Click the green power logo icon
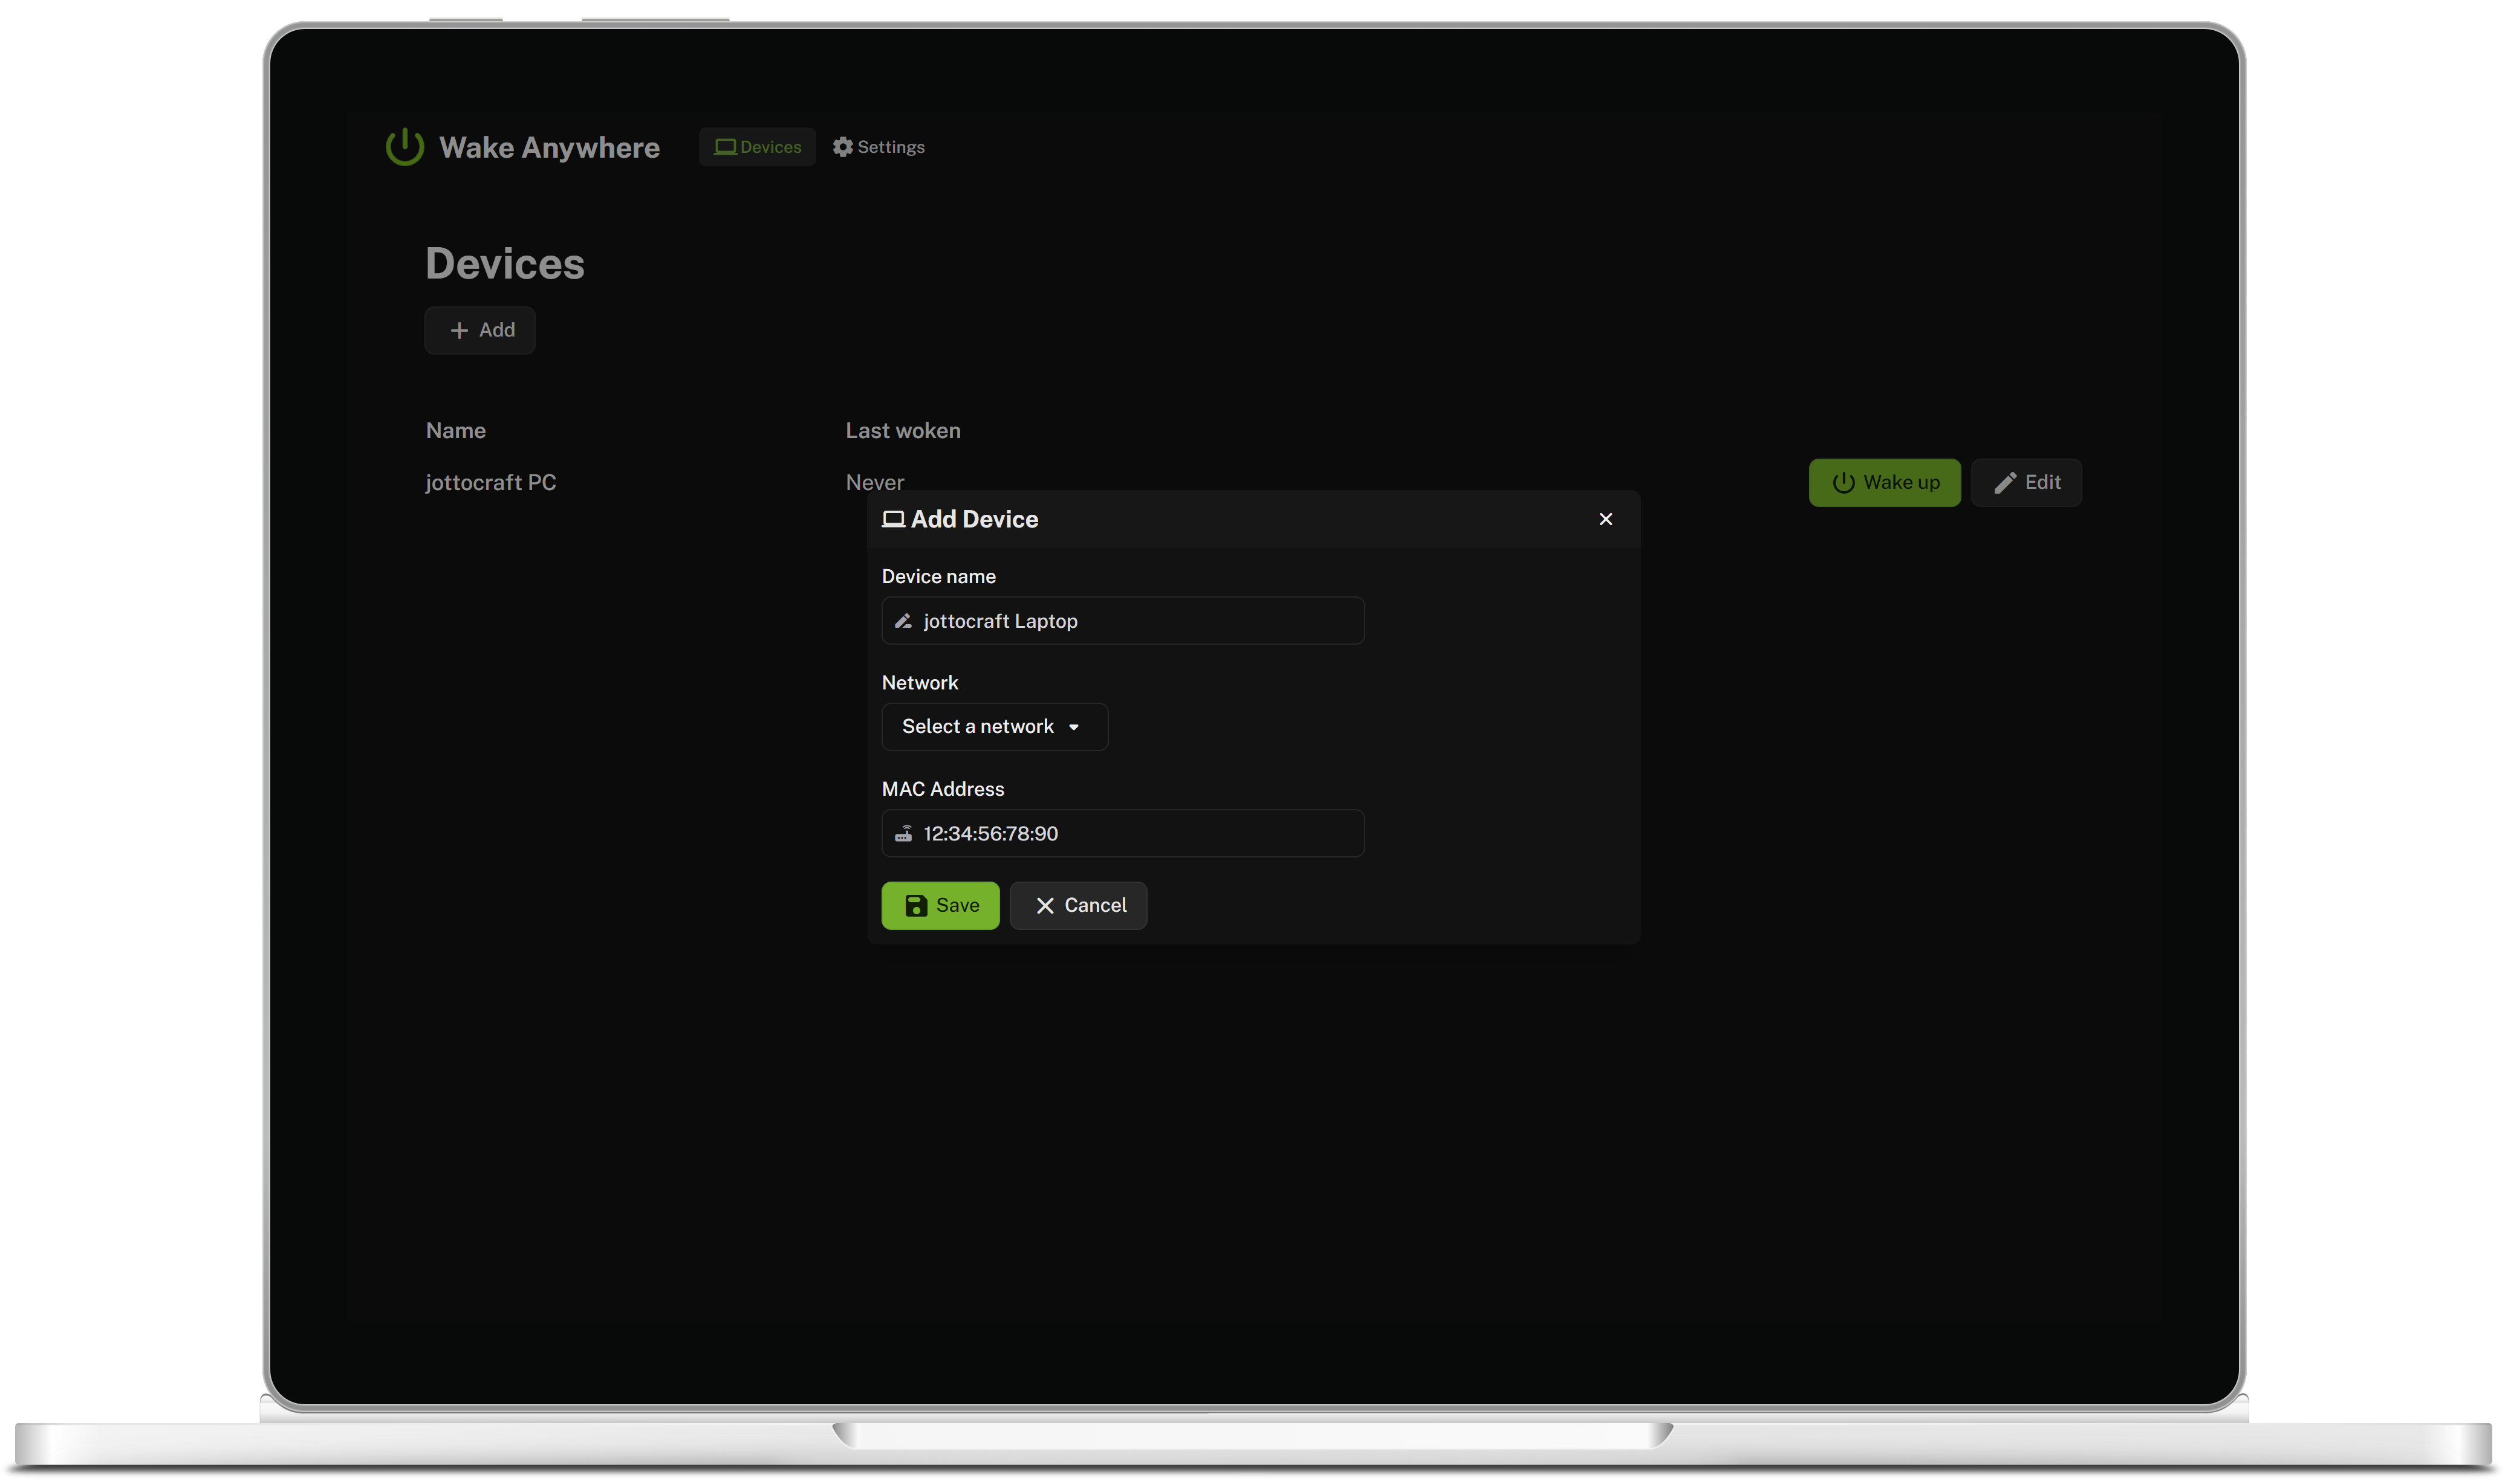Screen dimensions: 2505x1484 pos(404,147)
